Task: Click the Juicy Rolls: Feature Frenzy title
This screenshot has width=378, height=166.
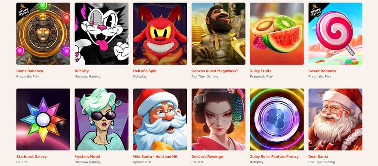Action: [x=274, y=157]
